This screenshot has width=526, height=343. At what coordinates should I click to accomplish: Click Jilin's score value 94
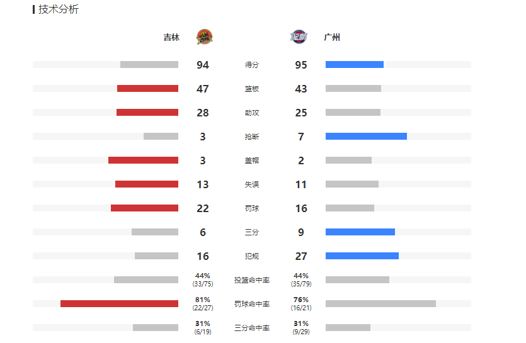203,65
